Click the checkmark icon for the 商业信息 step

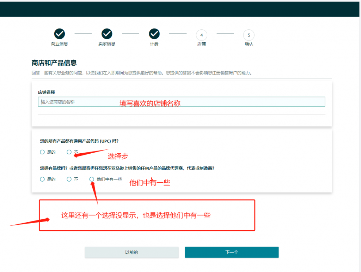tap(60, 34)
